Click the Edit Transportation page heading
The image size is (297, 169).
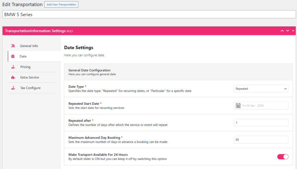pyautogui.click(x=22, y=5)
